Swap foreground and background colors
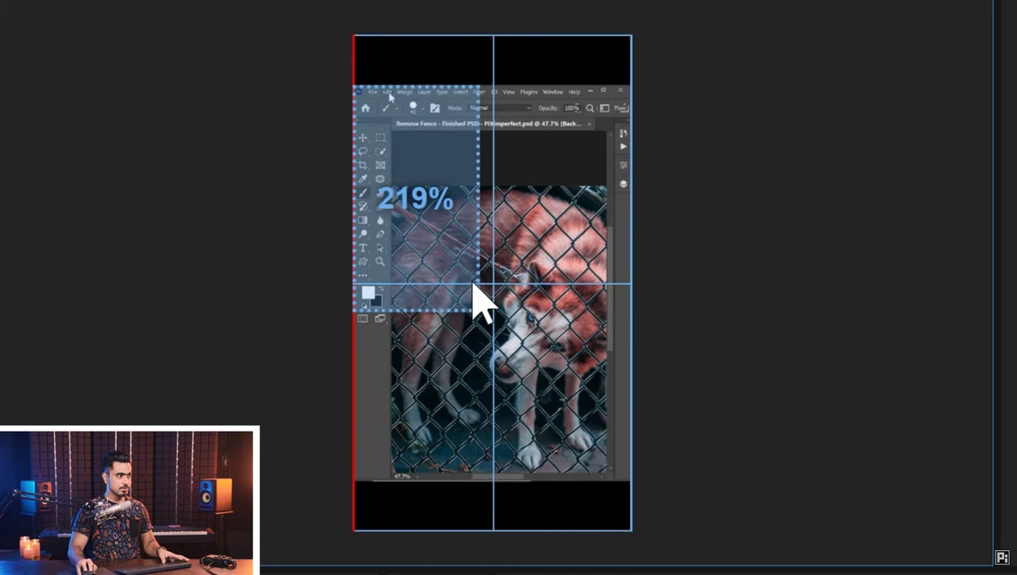This screenshot has height=575, width=1017. coord(381,289)
